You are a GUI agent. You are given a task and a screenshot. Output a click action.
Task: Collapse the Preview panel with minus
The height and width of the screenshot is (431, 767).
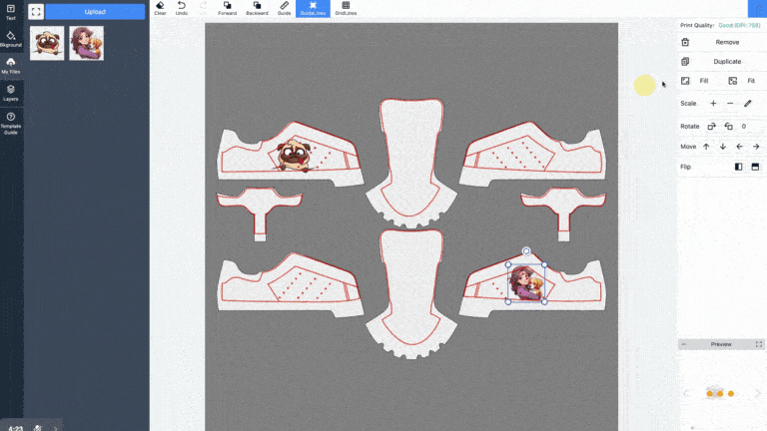pyautogui.click(x=685, y=344)
